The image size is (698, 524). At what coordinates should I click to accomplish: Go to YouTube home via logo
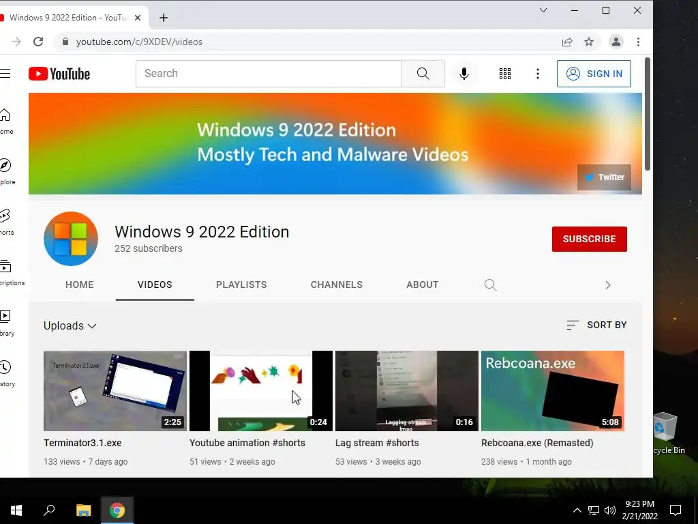(59, 74)
